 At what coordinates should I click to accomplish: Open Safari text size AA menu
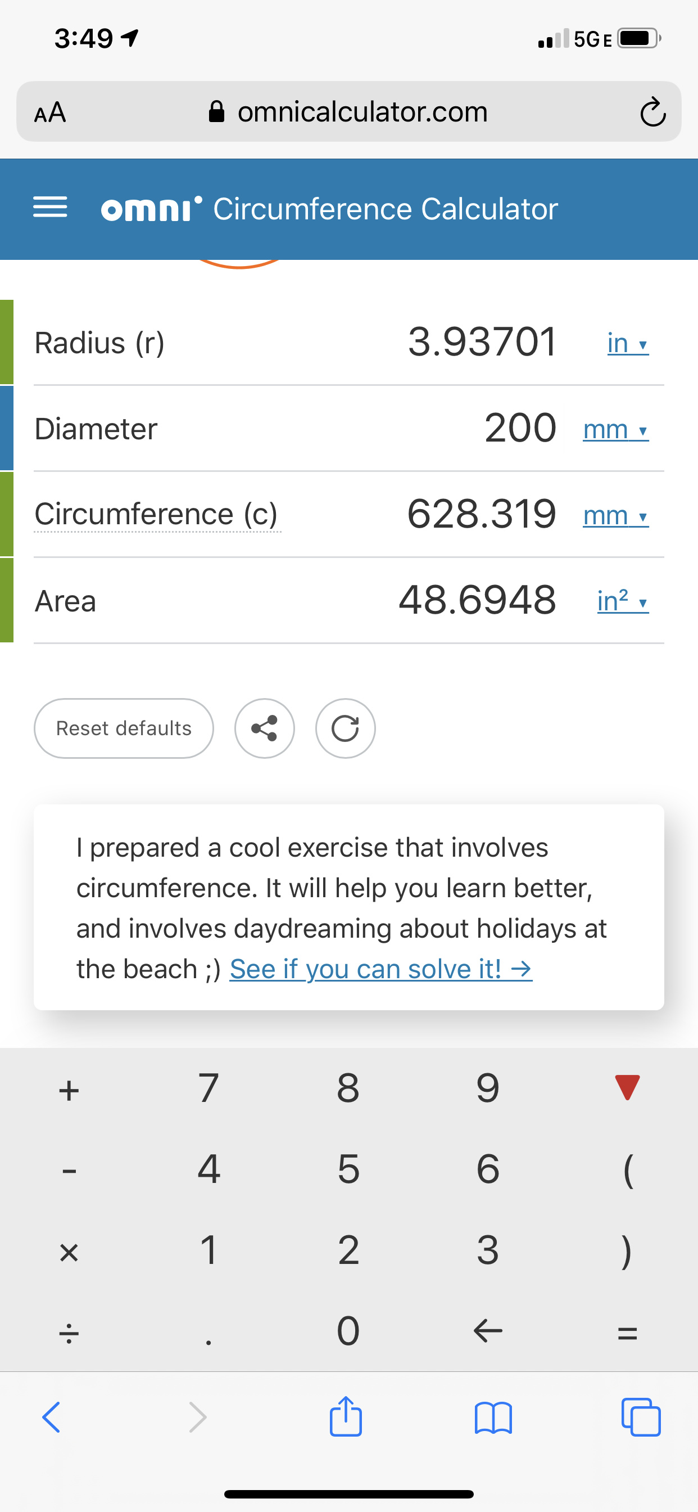click(50, 111)
